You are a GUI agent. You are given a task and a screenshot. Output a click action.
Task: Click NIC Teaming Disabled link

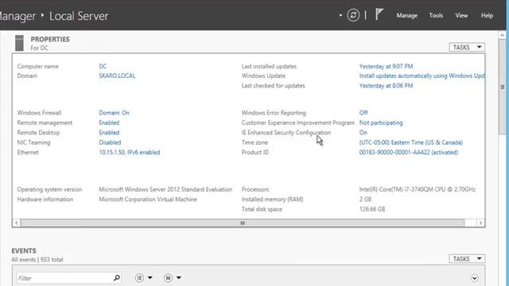click(x=110, y=142)
